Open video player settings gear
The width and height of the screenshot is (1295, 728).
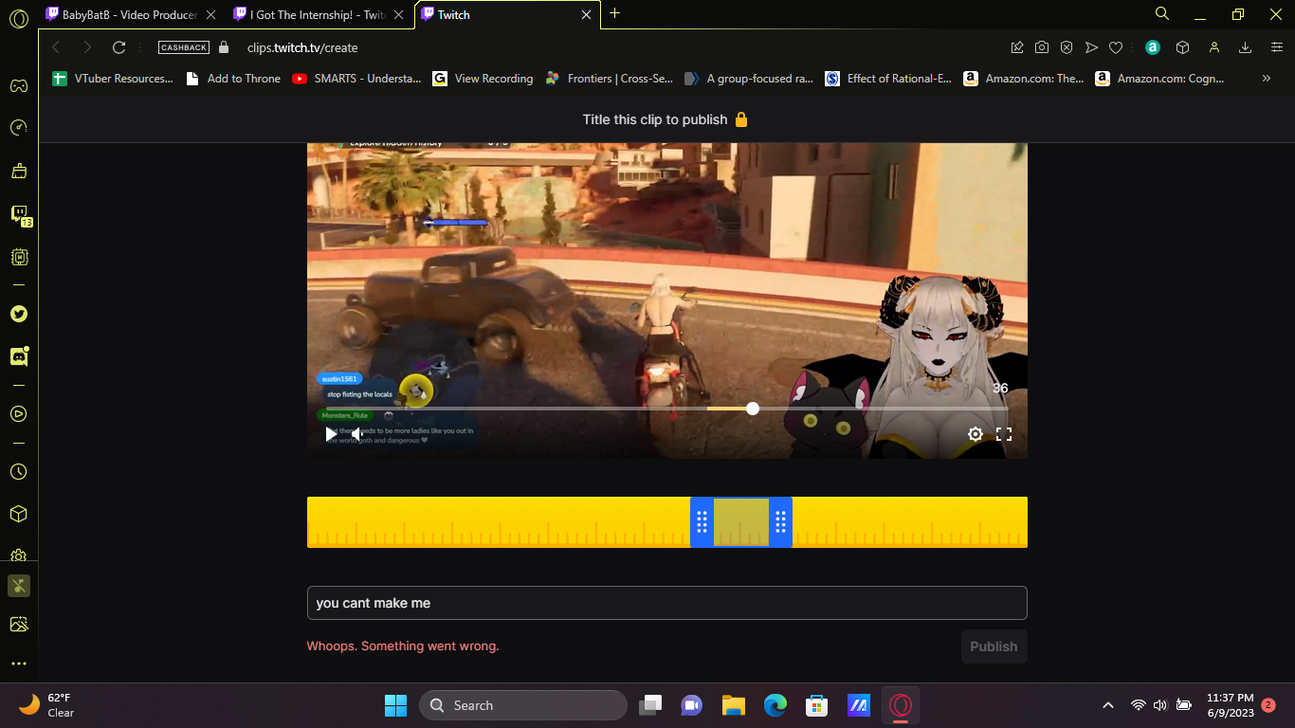pyautogui.click(x=975, y=434)
